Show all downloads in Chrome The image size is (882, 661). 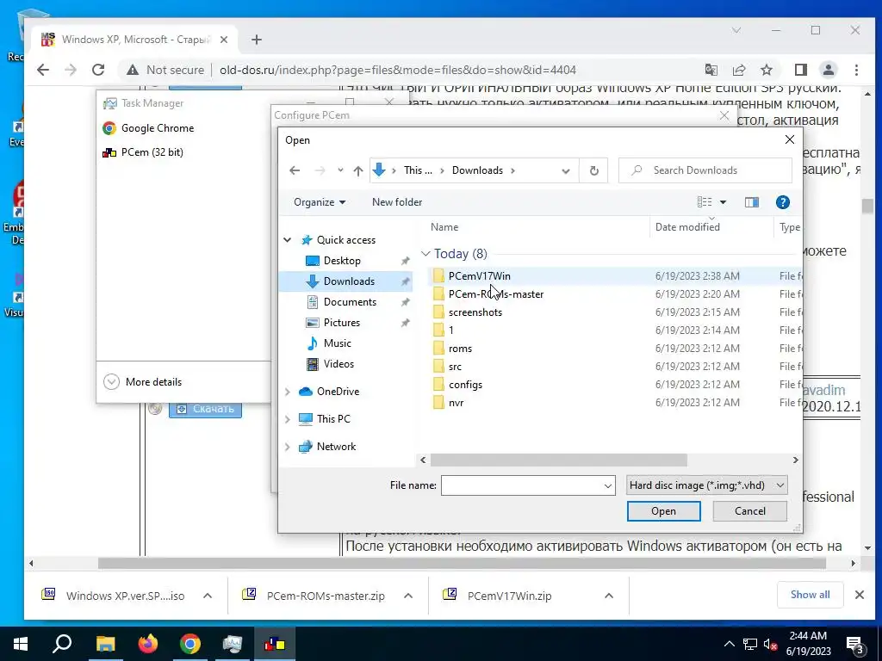click(810, 595)
